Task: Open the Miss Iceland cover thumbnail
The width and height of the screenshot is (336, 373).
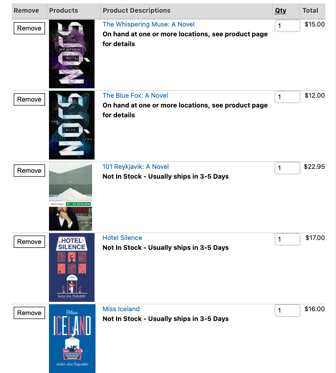Action: coord(72,339)
